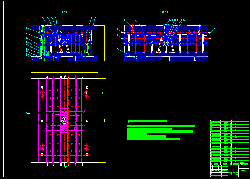Select the cyan section marker below the plan view

(65, 167)
